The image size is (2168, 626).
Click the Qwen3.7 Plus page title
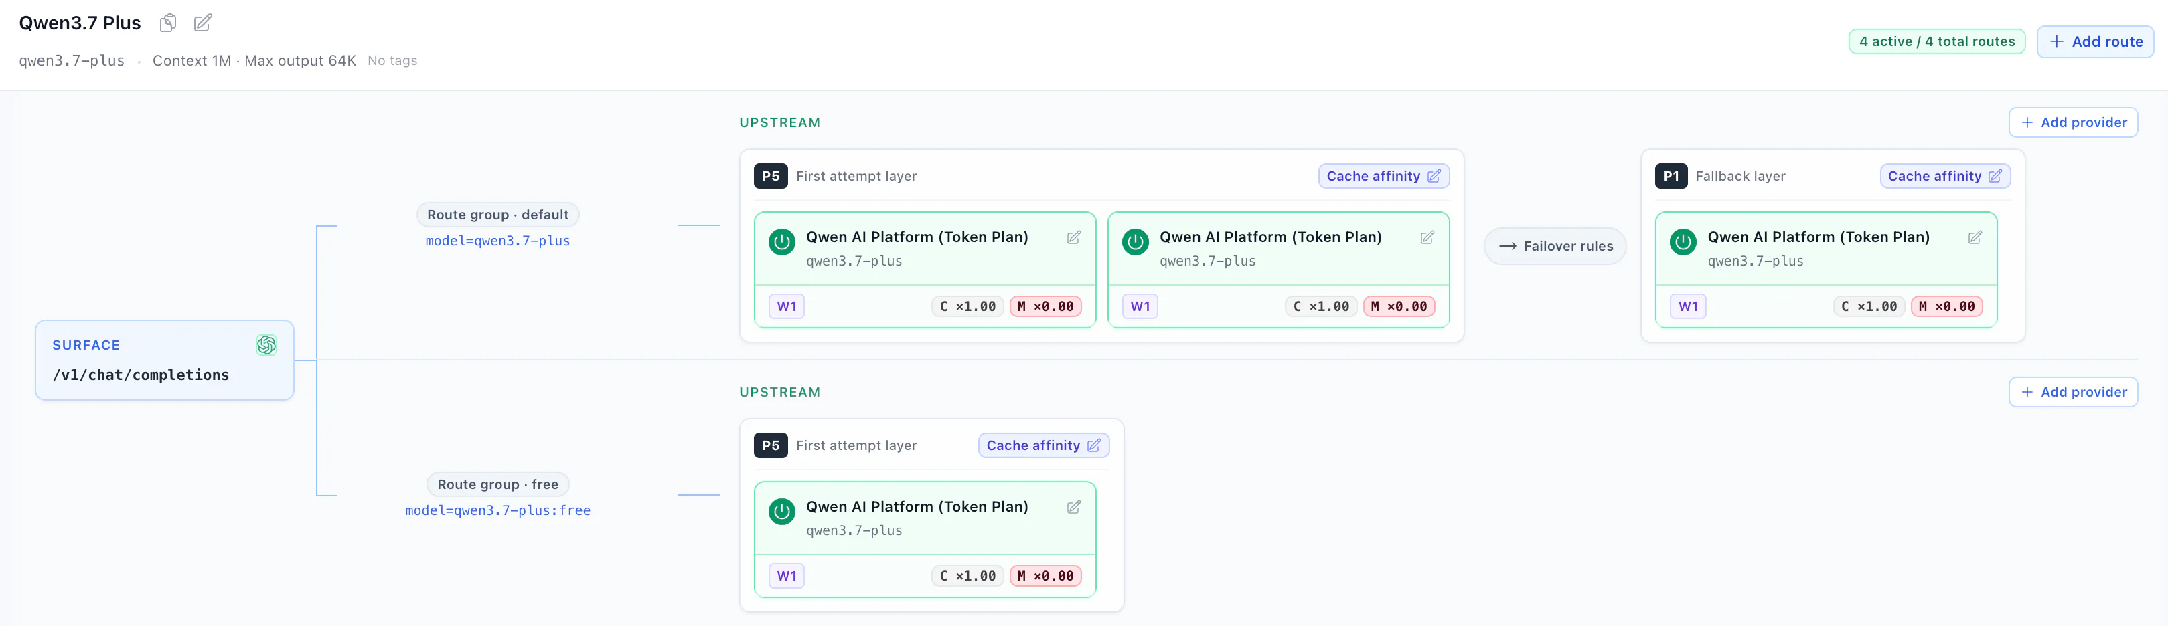pos(80,23)
